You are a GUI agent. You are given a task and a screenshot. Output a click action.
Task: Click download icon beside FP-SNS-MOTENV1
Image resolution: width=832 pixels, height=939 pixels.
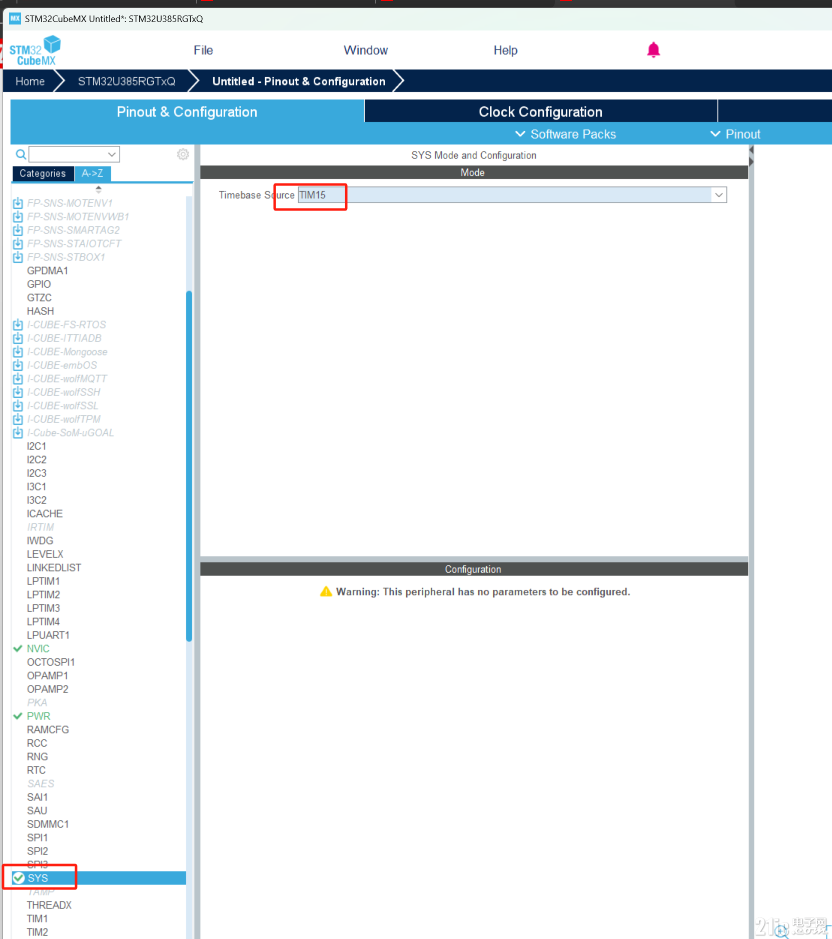[18, 203]
